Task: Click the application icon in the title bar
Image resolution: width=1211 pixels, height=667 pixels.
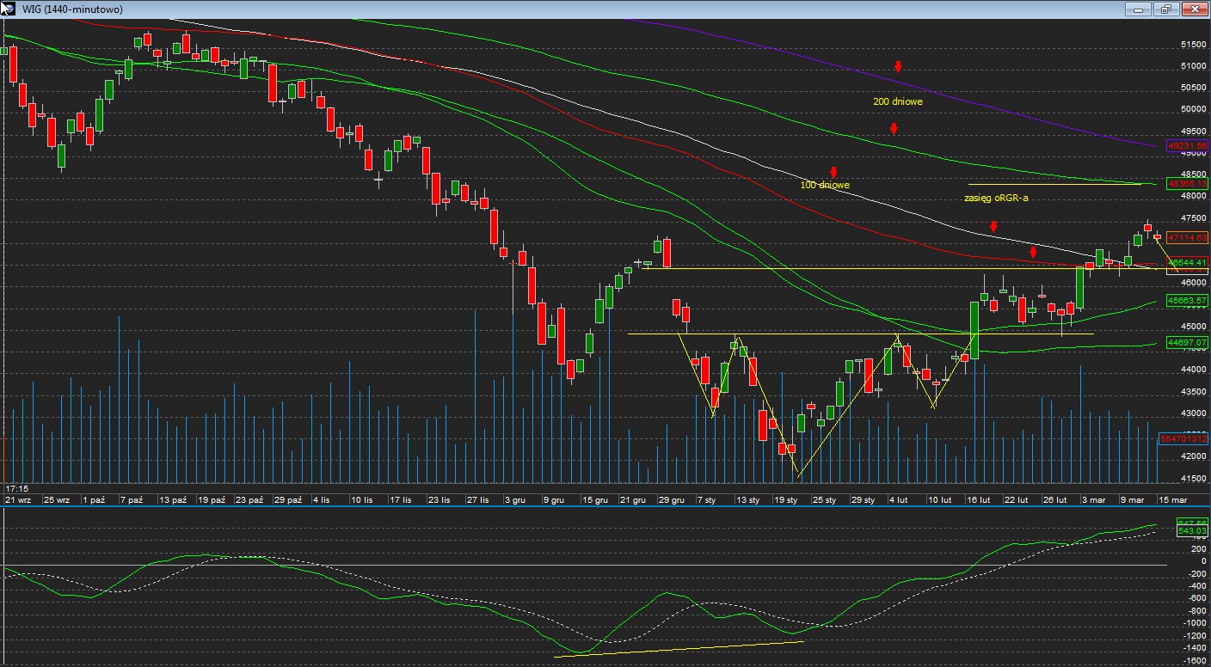Action: click(8, 9)
